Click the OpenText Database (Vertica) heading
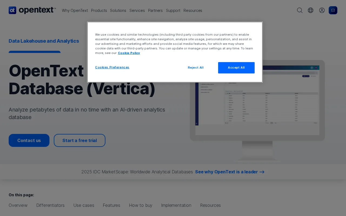Viewport: 346px width, 216px height. (x=82, y=80)
